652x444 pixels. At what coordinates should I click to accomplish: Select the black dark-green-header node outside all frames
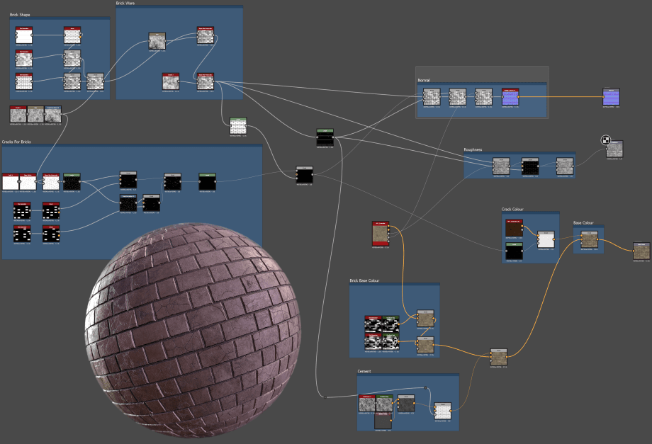pyautogui.click(x=325, y=137)
